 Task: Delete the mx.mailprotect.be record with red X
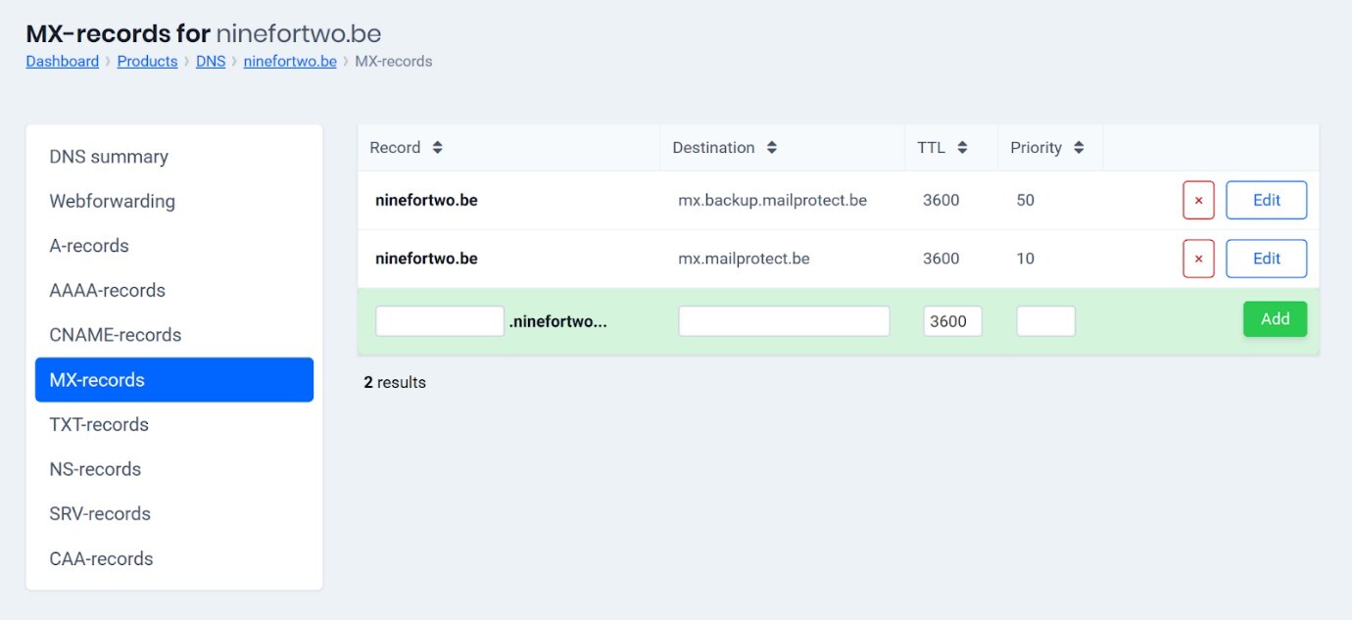pyautogui.click(x=1198, y=259)
